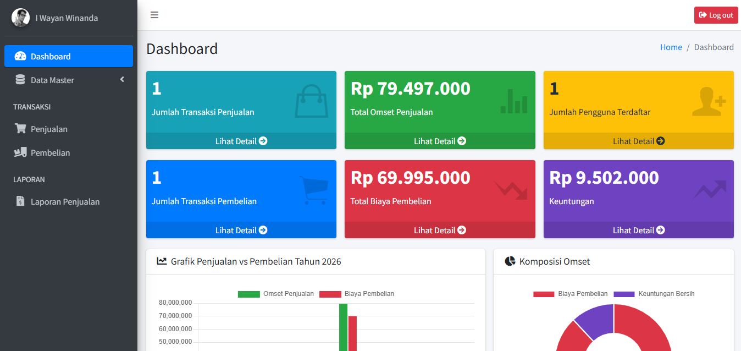The height and width of the screenshot is (351, 741).
Task: Click the shopping bag icon on Transaksi Penjualan card
Action: [x=311, y=101]
